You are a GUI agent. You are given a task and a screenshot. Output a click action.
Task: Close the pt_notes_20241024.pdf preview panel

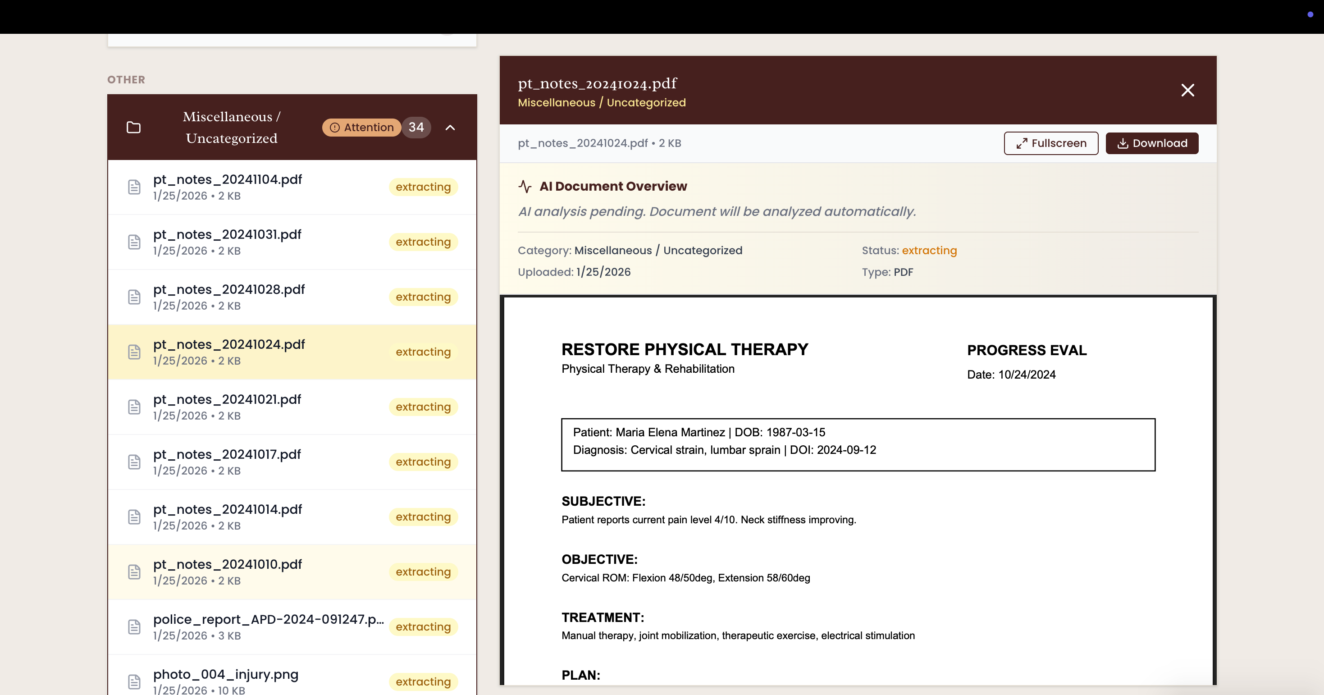pyautogui.click(x=1187, y=91)
